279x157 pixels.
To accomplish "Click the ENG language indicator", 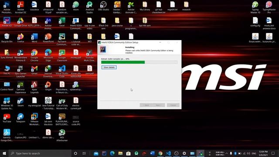I will tap(254, 153).
